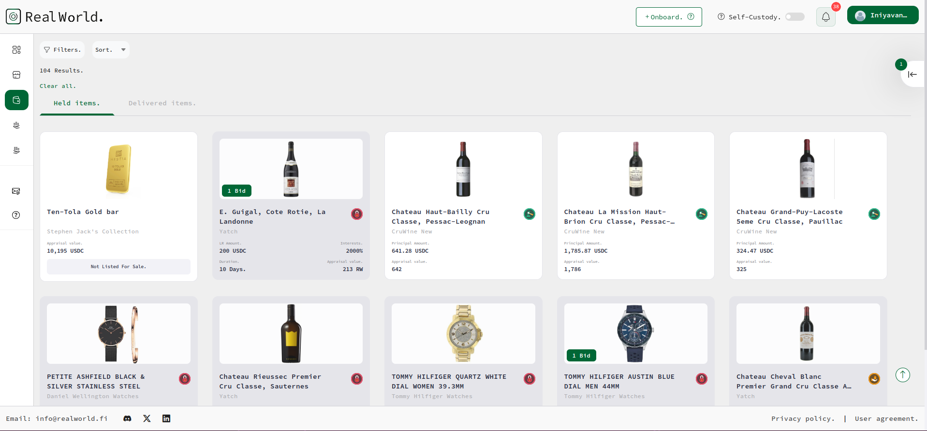Click the notifications bell icon

point(825,17)
